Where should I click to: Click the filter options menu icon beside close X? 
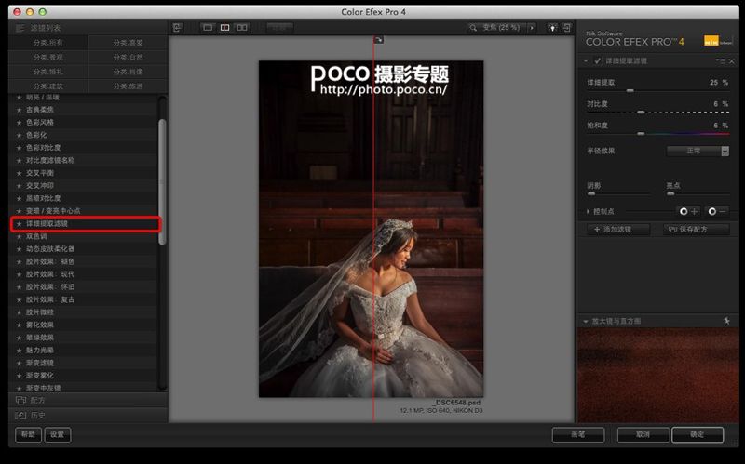720,61
